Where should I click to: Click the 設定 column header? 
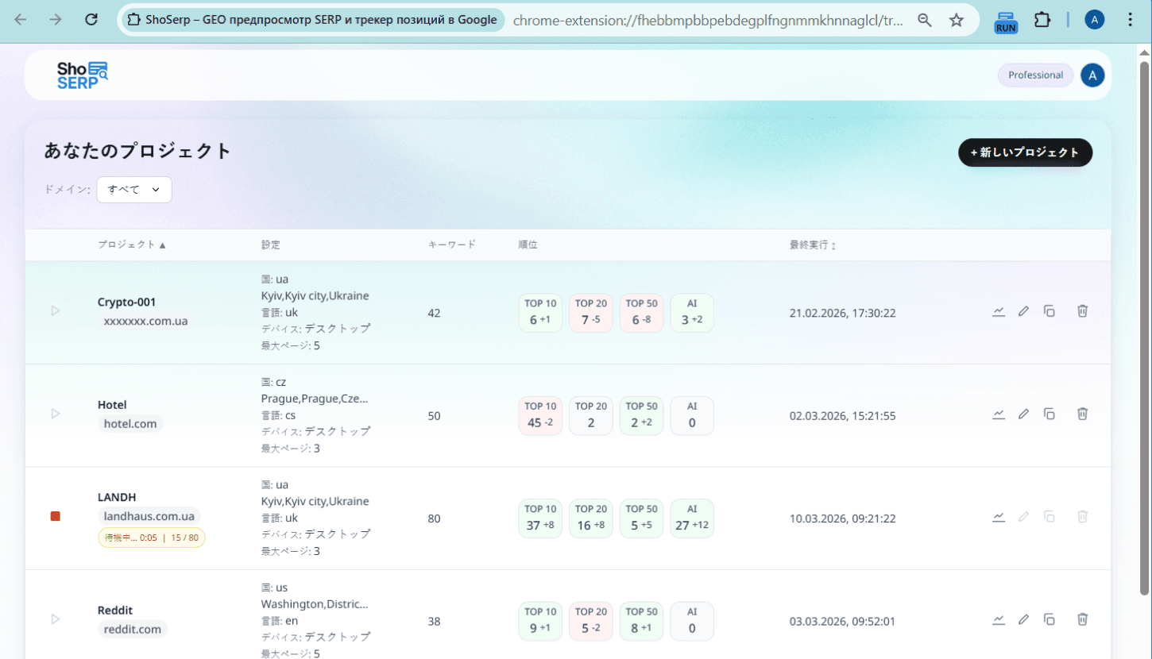coord(271,245)
